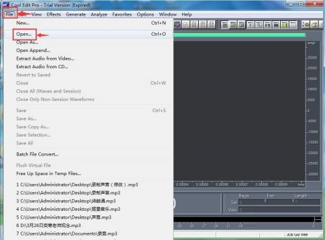The width and height of the screenshot is (325, 240).
Task: Open recent file 1 ending in (修改).mp3
Action: [x=89, y=185]
